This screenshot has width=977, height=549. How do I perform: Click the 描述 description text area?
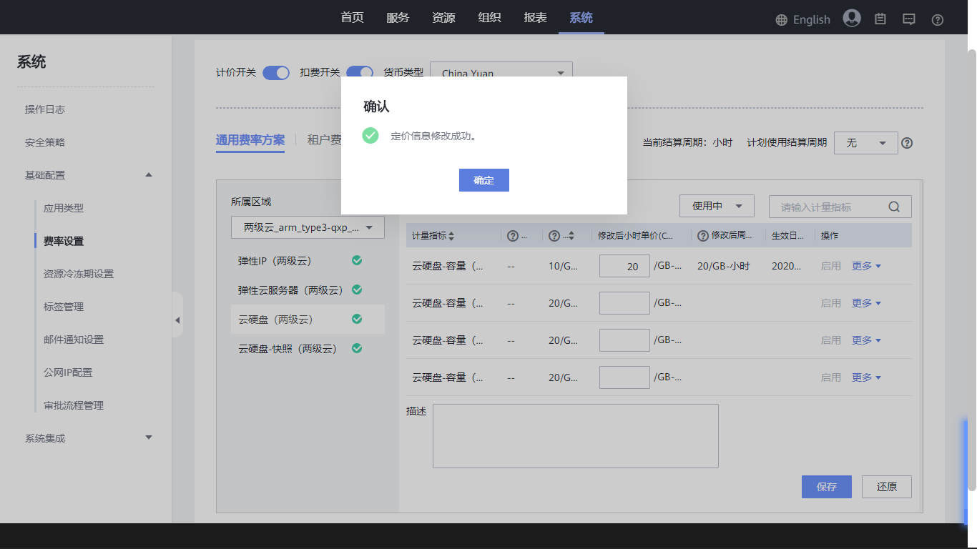(575, 436)
